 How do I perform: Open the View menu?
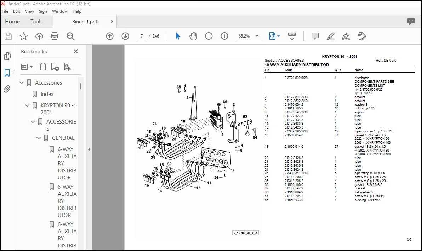coord(29,11)
